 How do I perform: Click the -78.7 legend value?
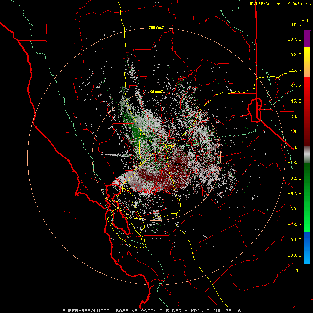[x=295, y=225]
